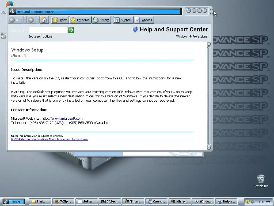Maximize the Help and Support Center window
Image resolution: width=274 pixels, height=206 pixels.
pos(199,11)
